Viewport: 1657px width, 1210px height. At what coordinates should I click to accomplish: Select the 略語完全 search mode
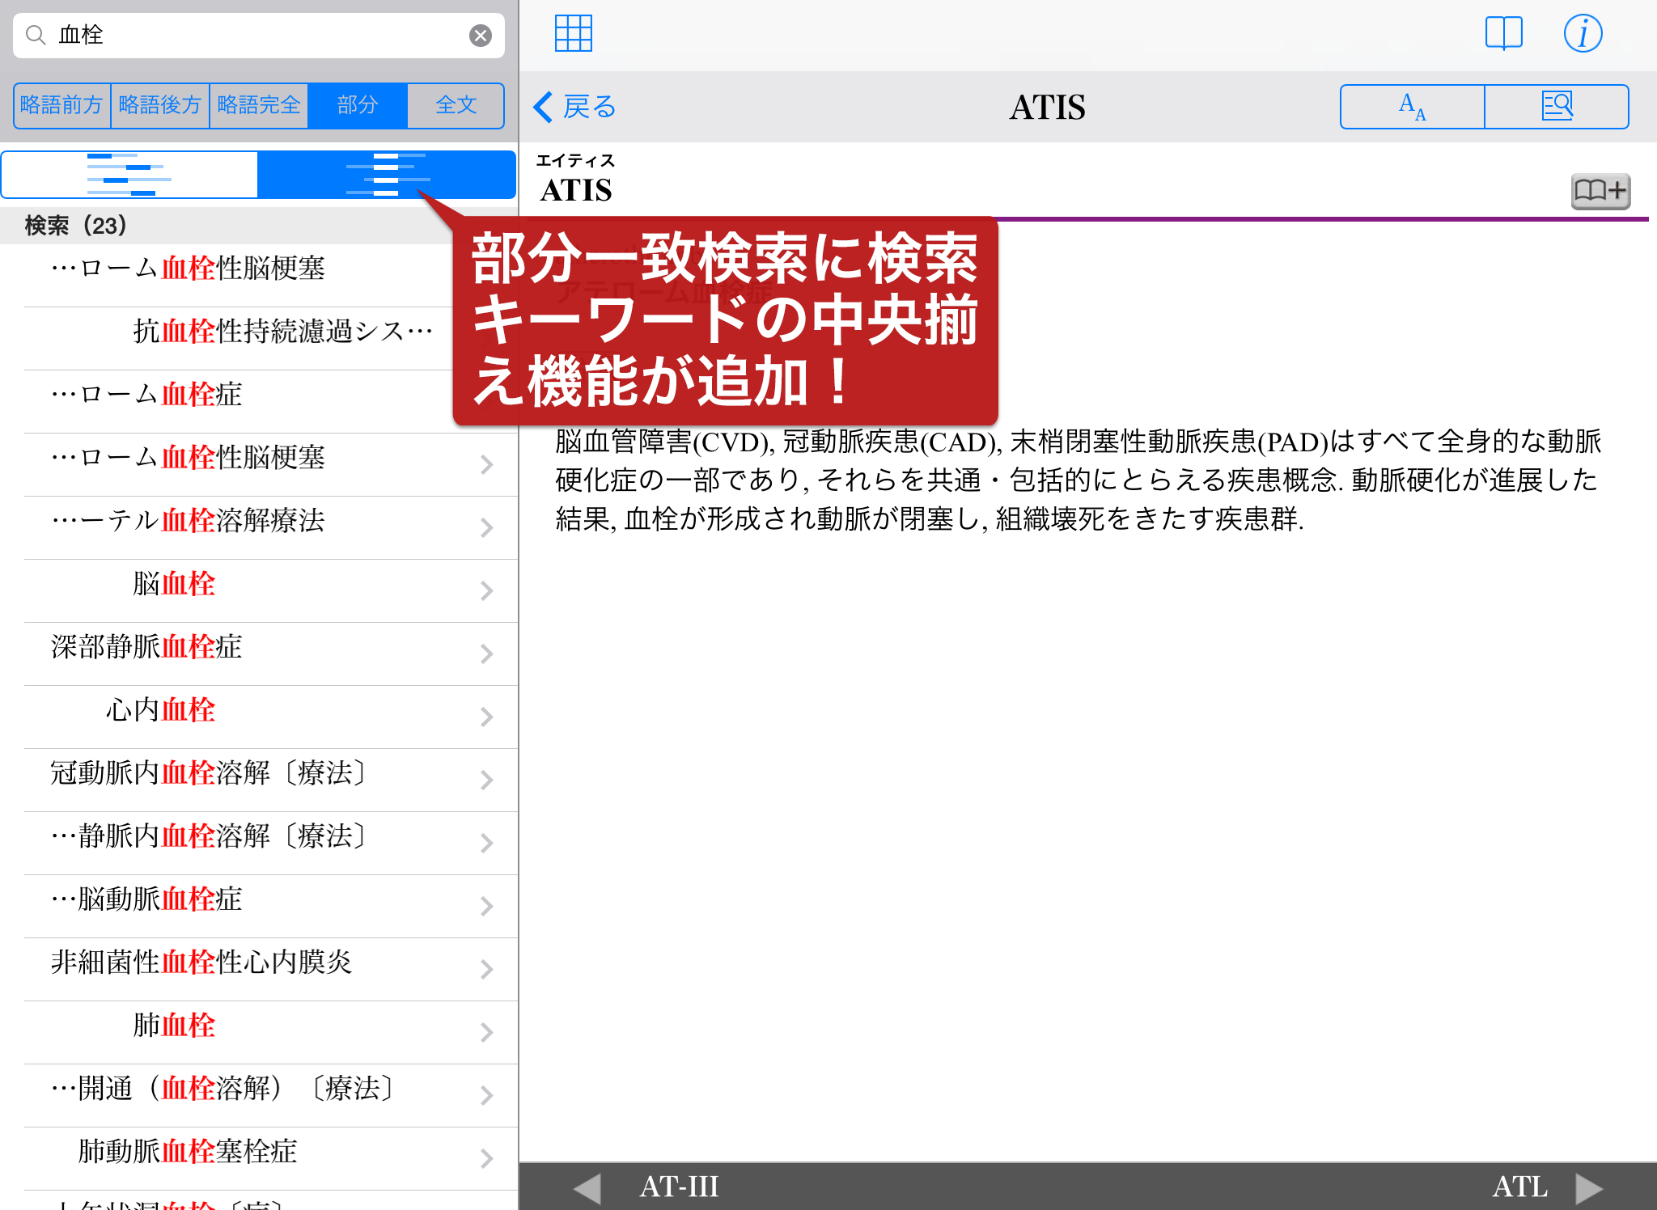(259, 105)
